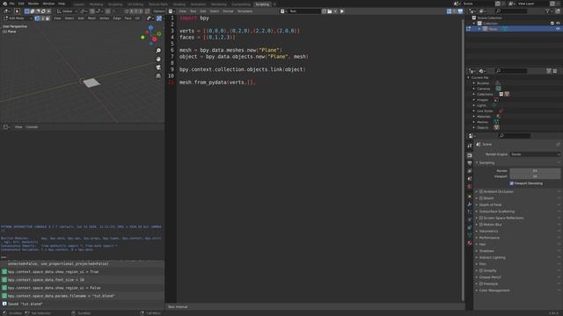Zoom viewport with magnifier gizmo

(158, 51)
